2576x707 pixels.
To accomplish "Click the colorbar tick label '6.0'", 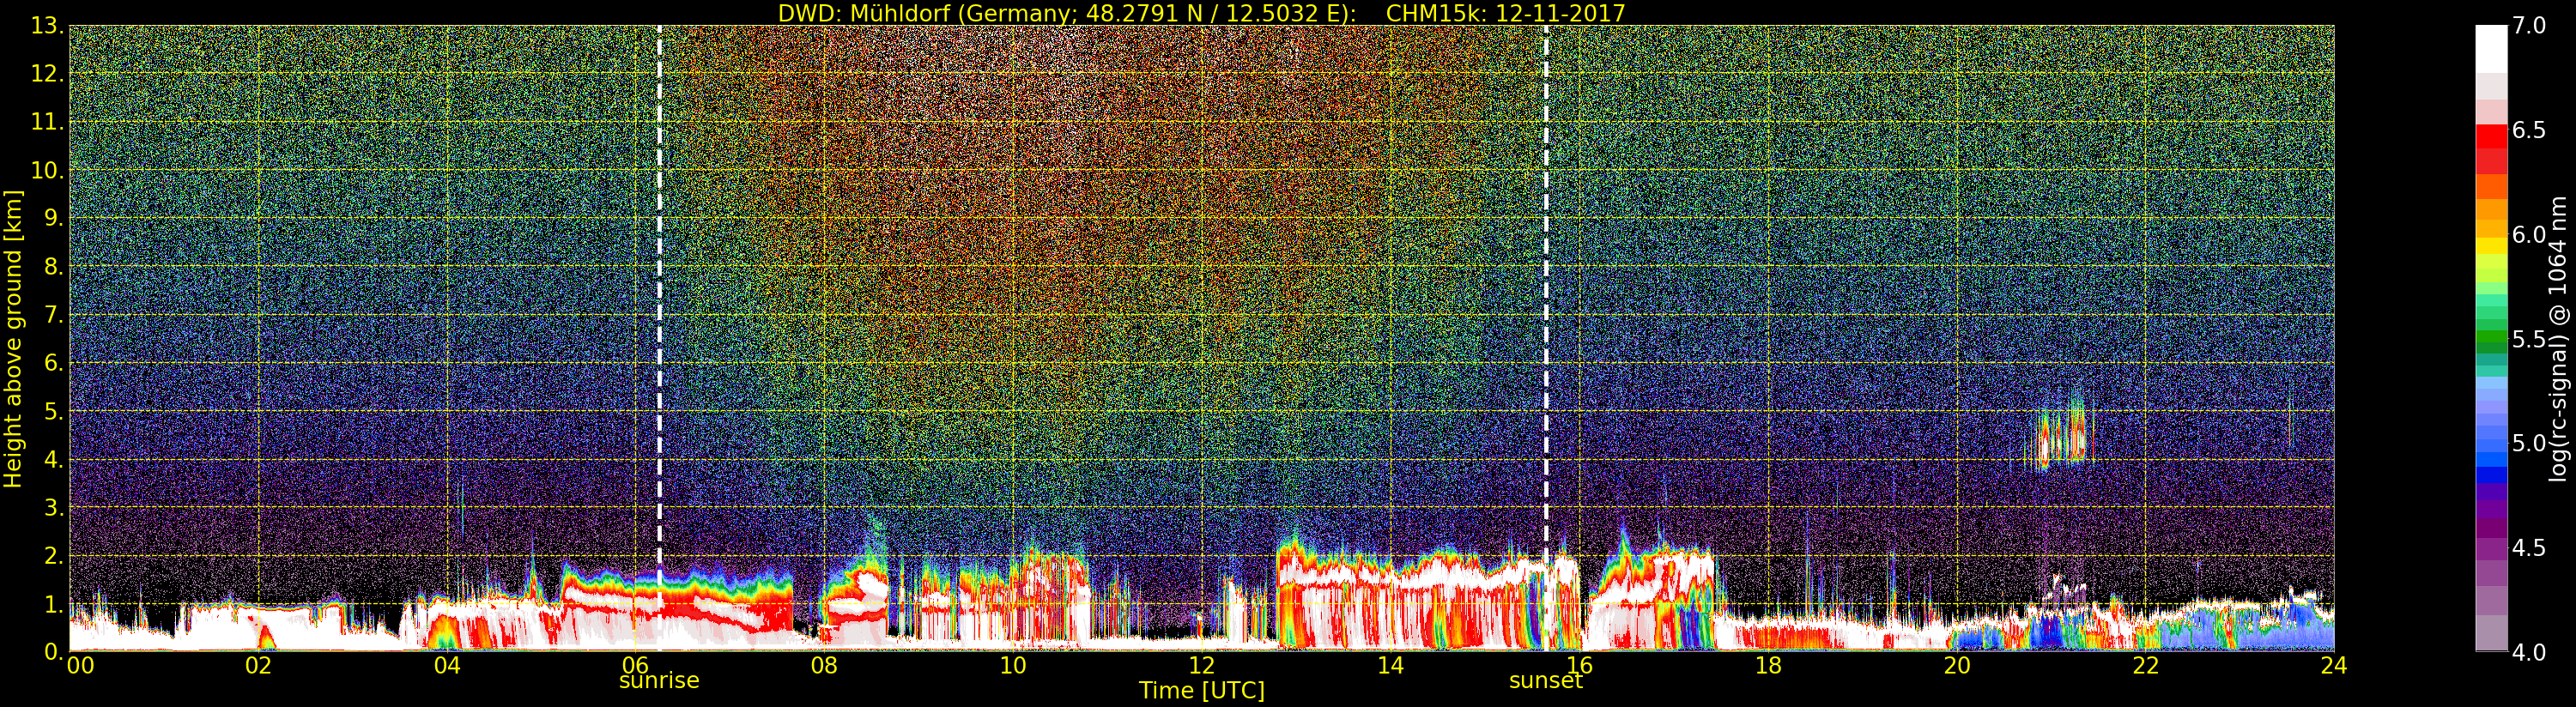I will (x=2529, y=235).
